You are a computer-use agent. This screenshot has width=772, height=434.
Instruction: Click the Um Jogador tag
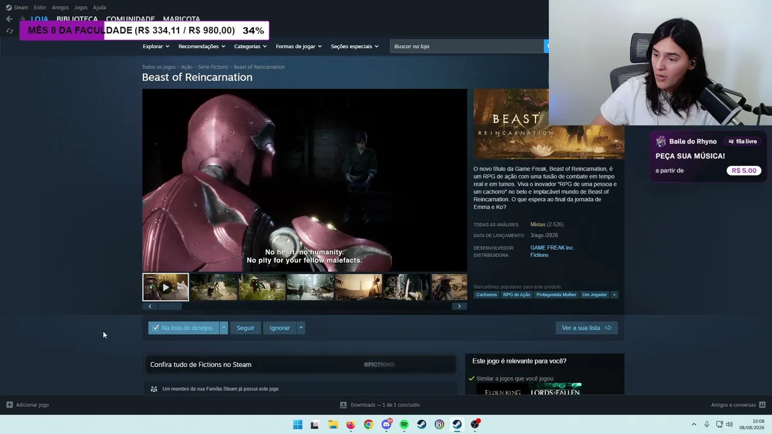[x=594, y=295]
